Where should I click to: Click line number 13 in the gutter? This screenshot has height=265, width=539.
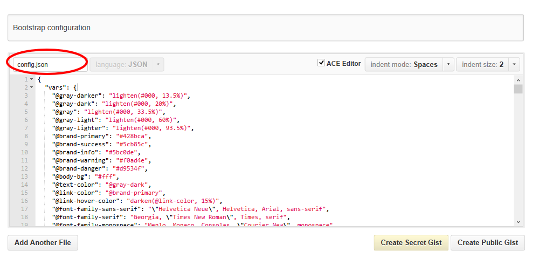coord(24,176)
